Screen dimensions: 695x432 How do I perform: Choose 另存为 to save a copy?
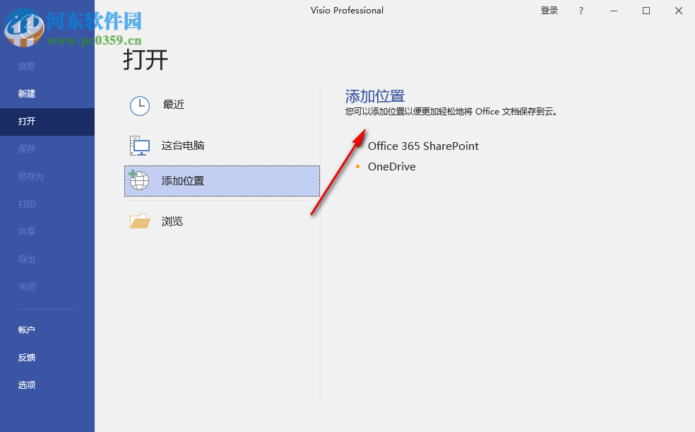[x=31, y=176]
